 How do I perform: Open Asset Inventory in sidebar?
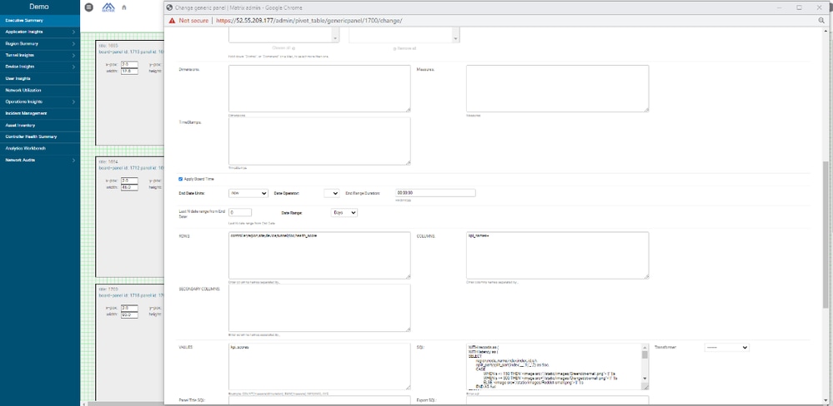[x=40, y=125]
